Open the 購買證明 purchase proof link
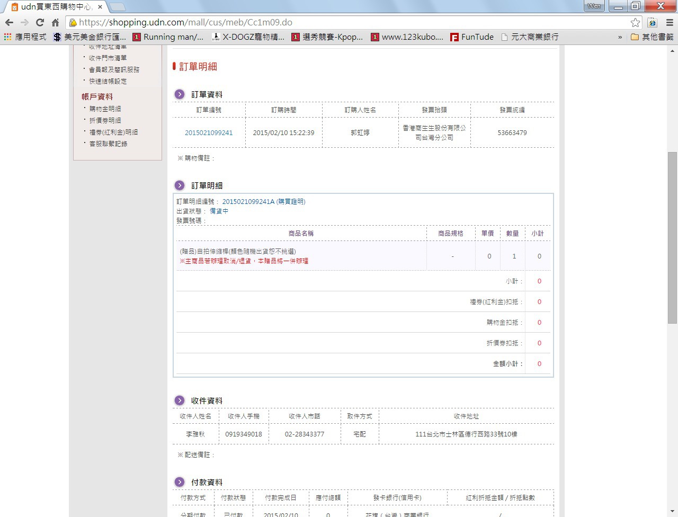Image resolution: width=678 pixels, height=517 pixels. 291,202
